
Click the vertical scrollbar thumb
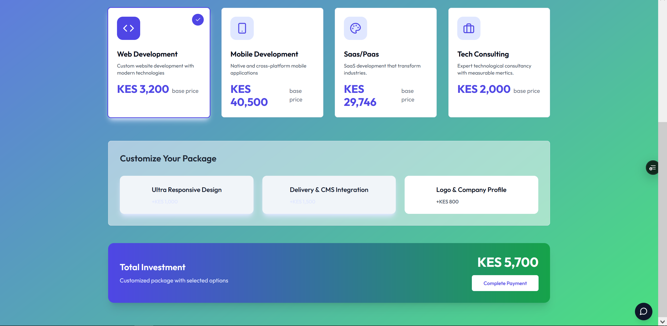tap(662, 219)
